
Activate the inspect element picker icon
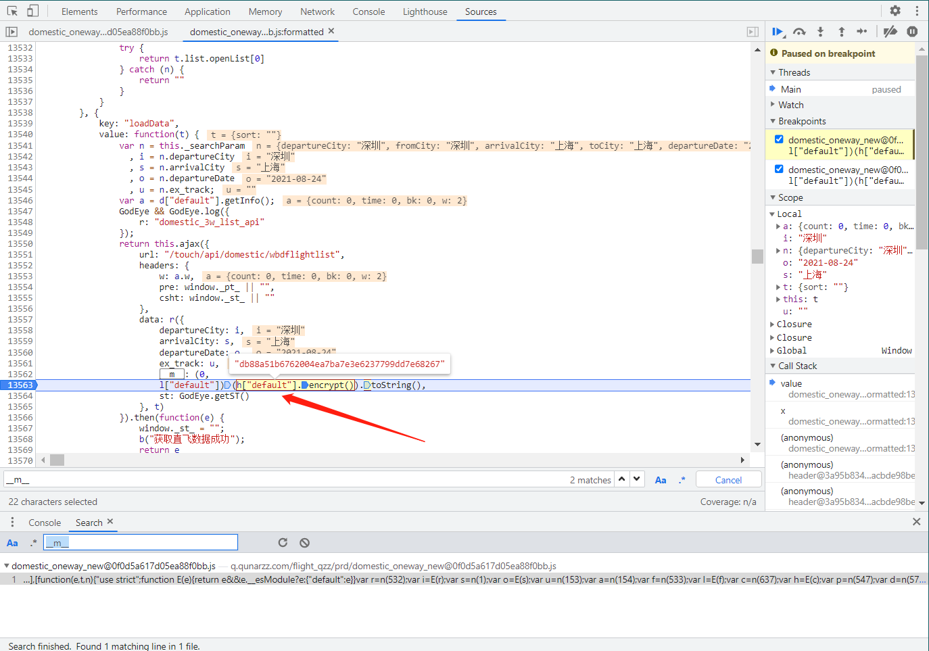click(x=12, y=11)
